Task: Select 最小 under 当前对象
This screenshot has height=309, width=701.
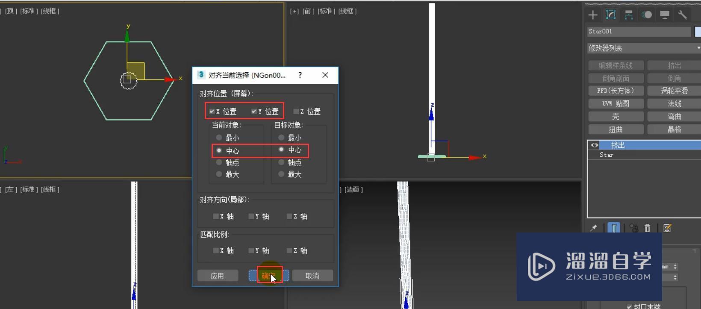Action: pos(219,138)
